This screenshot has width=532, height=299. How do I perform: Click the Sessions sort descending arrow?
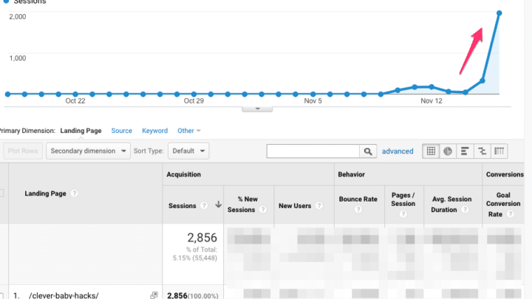(x=218, y=205)
